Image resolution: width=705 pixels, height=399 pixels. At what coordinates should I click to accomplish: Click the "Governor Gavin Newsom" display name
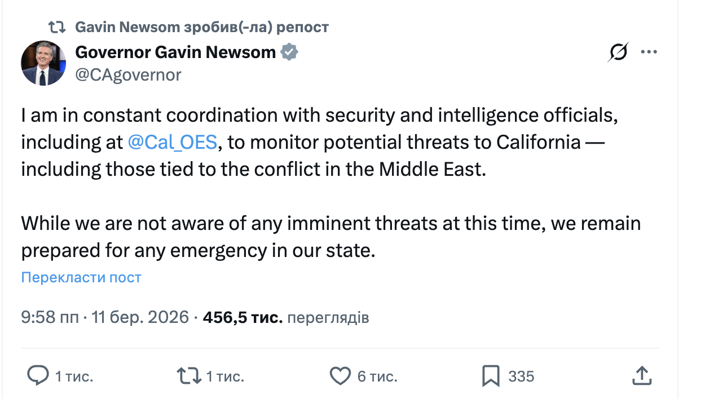point(175,52)
